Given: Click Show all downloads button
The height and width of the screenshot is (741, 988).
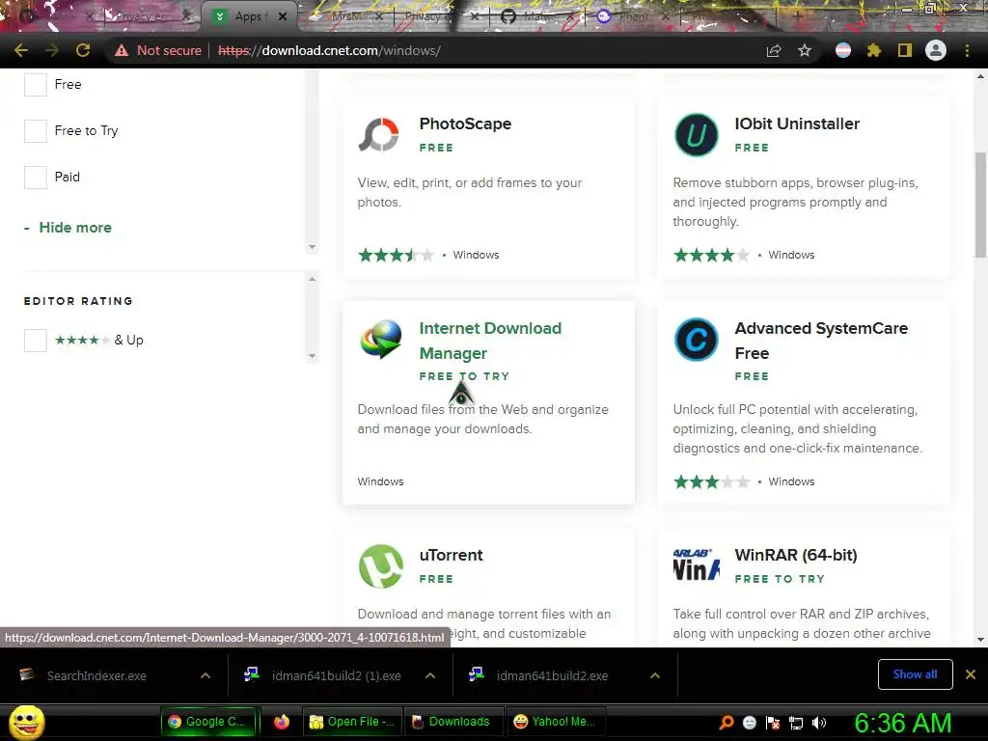Looking at the screenshot, I should pyautogui.click(x=915, y=674).
